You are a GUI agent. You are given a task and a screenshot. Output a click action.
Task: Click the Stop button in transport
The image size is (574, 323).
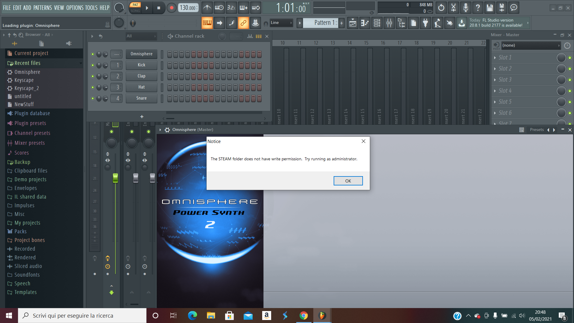pyautogui.click(x=159, y=8)
